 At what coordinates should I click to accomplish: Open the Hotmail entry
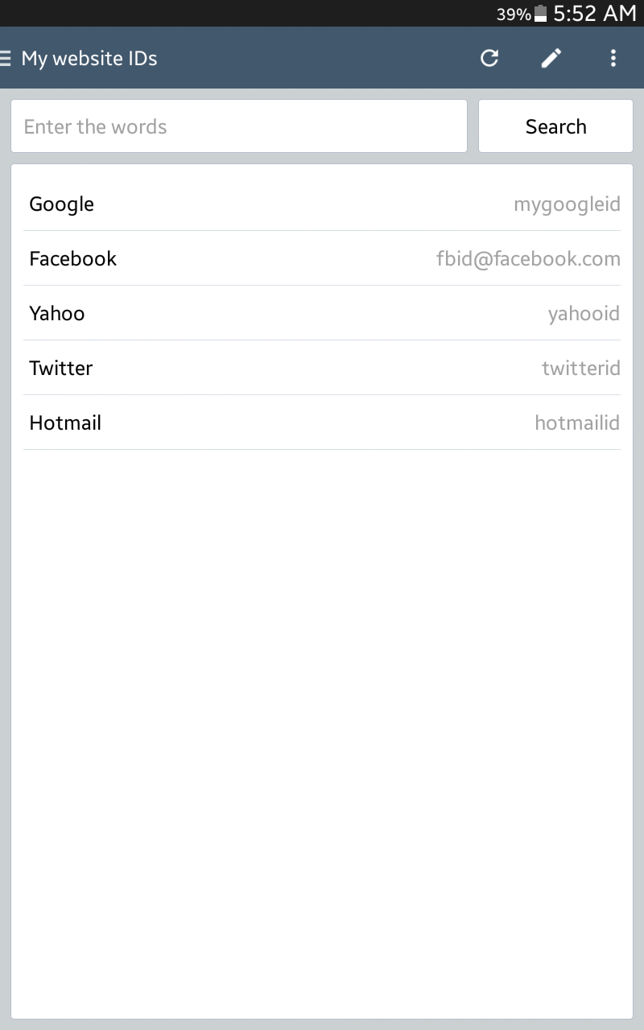65,423
